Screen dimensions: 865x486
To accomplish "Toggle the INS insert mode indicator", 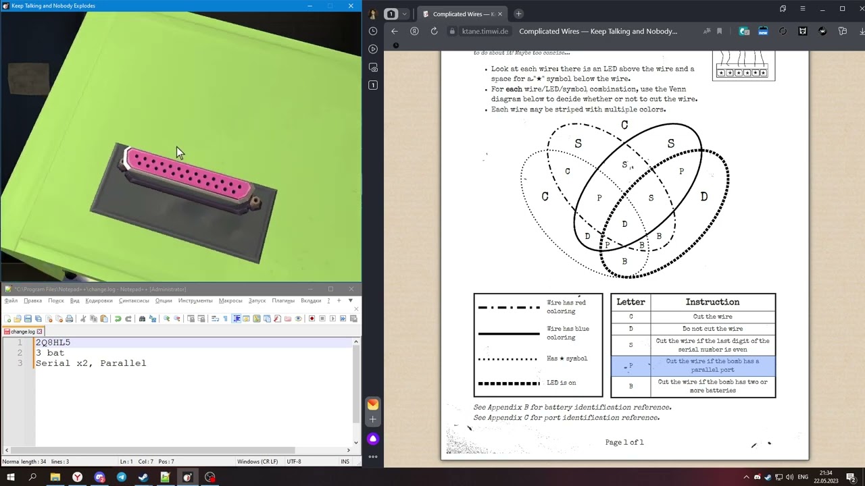I will (x=345, y=462).
